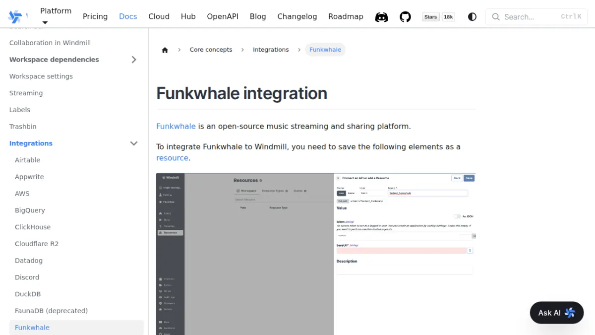595x335 pixels.
Task: Select BigQuery in integrations list
Action: (30, 210)
